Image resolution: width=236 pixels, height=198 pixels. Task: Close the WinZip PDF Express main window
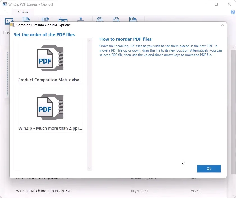(229, 4)
